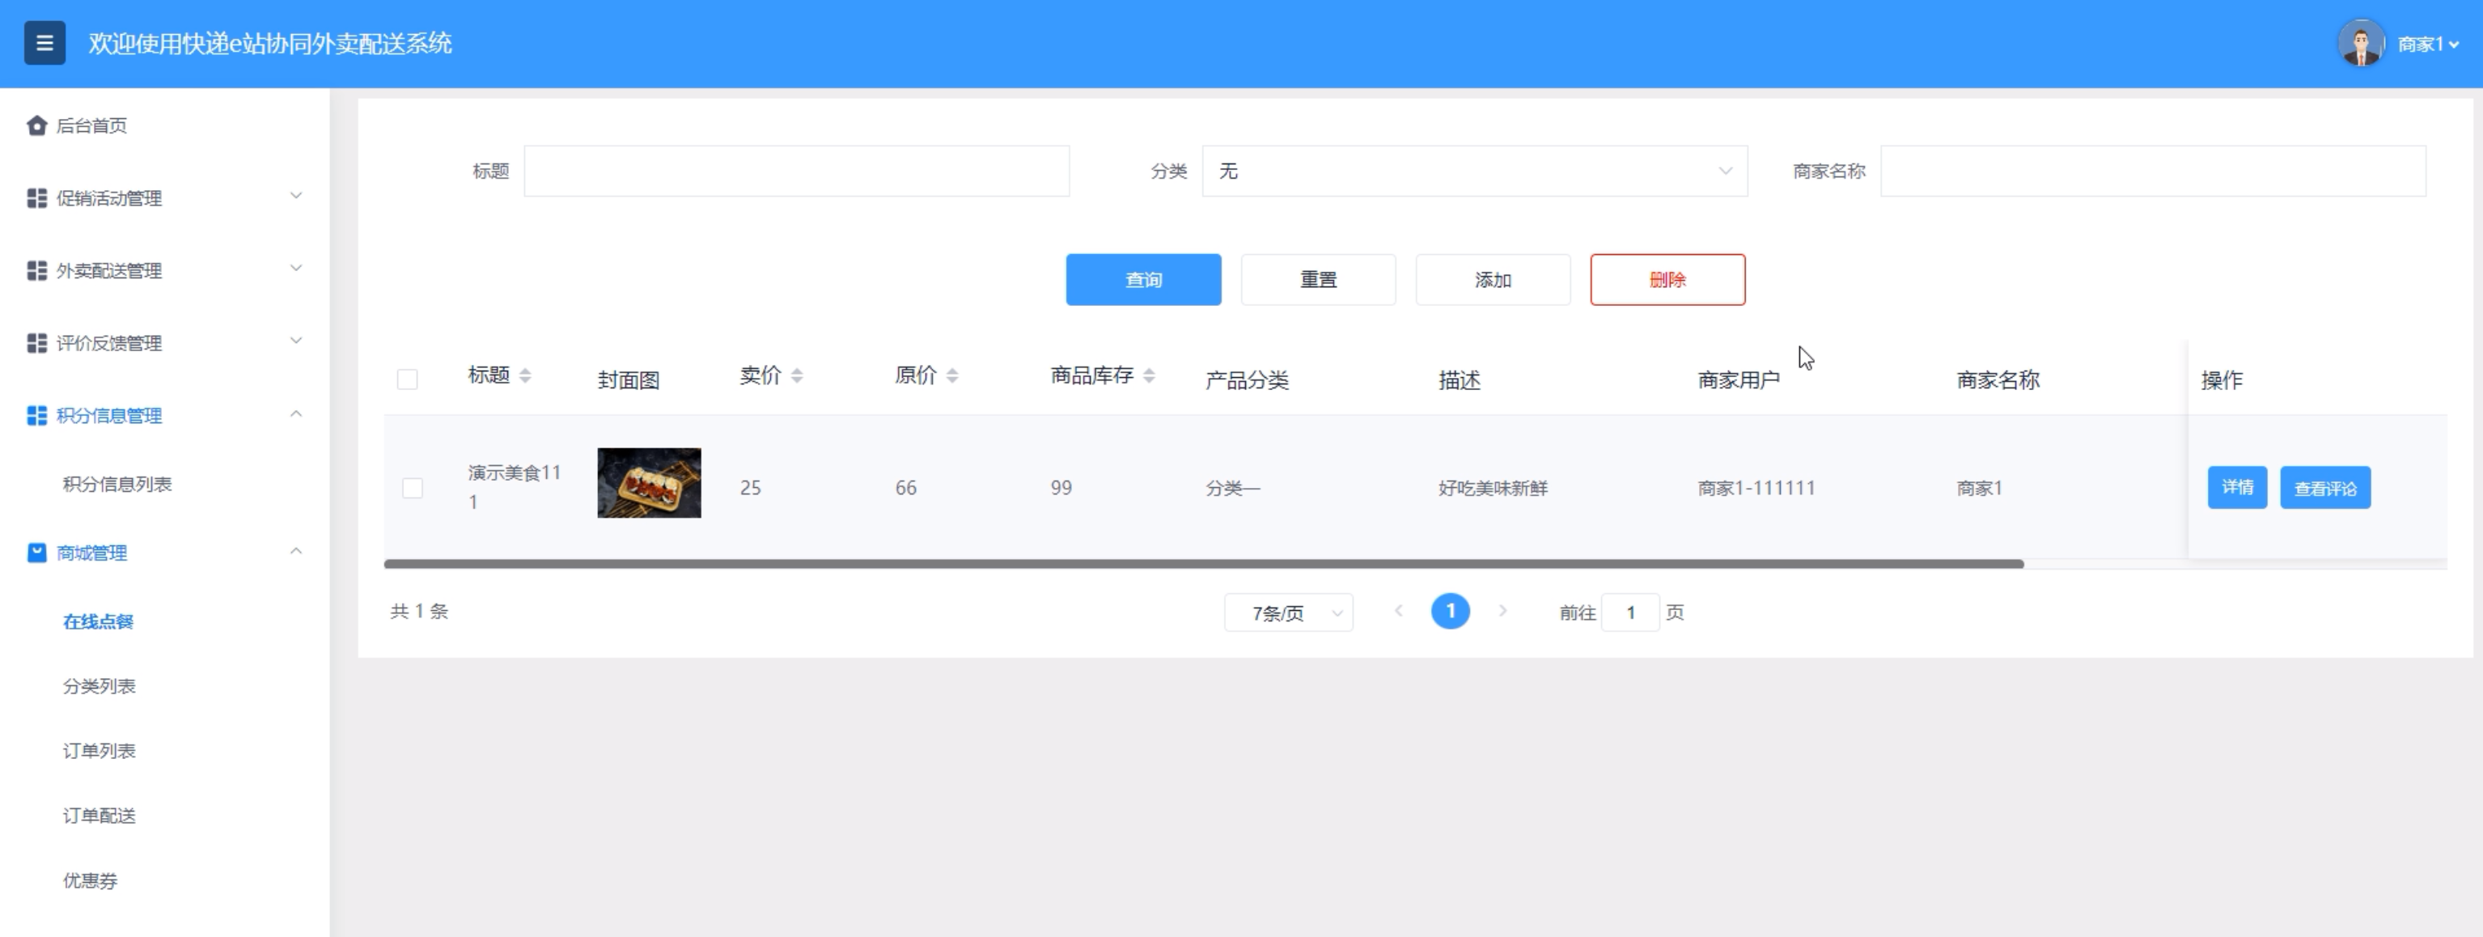Sort table by 商品库存 column arrows
Viewport: 2483px width, 937px height.
coord(1149,376)
